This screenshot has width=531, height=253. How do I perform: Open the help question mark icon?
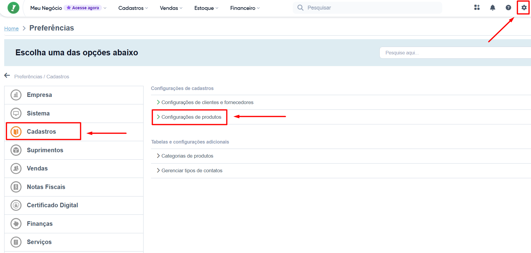508,8
